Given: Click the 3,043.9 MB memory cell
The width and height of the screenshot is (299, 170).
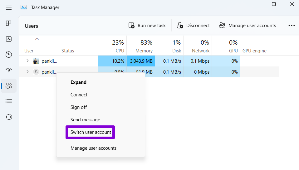Looking at the screenshot, I should click(x=141, y=61).
